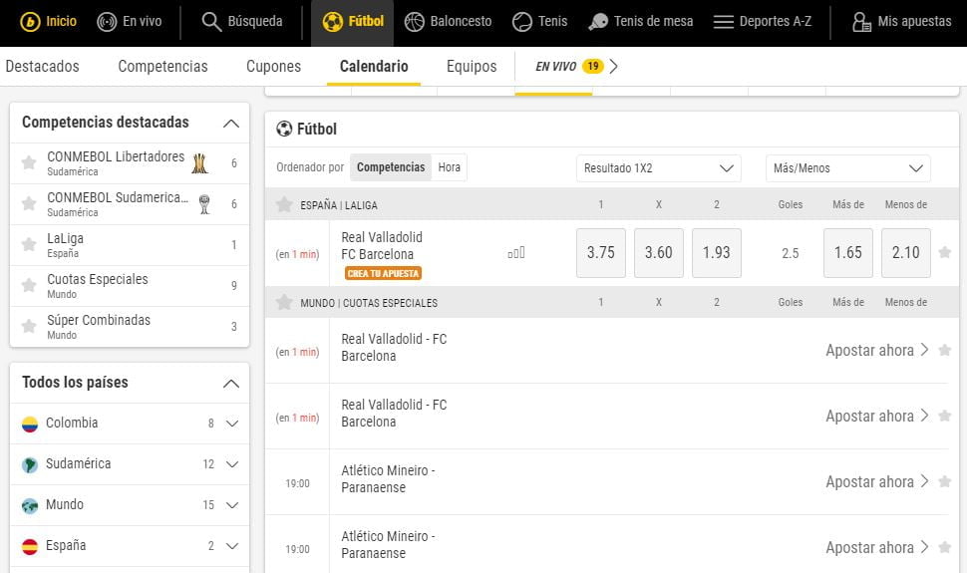
Task: Click Apostar ahora on first special Valladolid row
Action: (877, 351)
